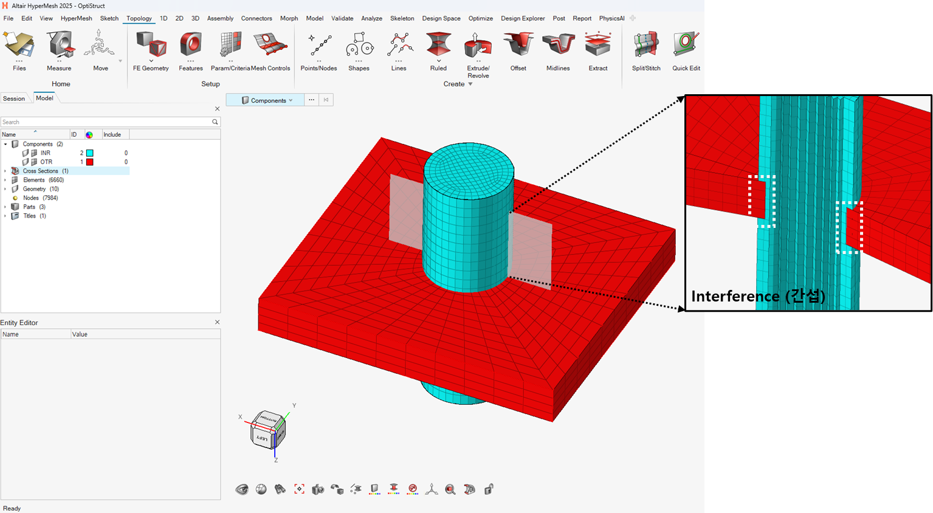The width and height of the screenshot is (933, 513).
Task: Toggle OTR component geometry visibility
Action: [26, 162]
